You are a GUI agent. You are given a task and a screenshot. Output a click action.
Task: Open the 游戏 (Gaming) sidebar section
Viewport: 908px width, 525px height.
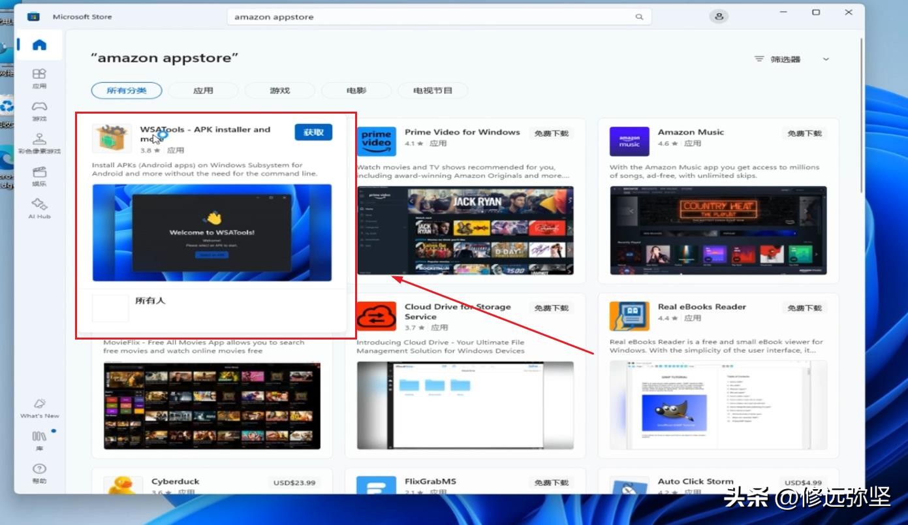pyautogui.click(x=39, y=110)
